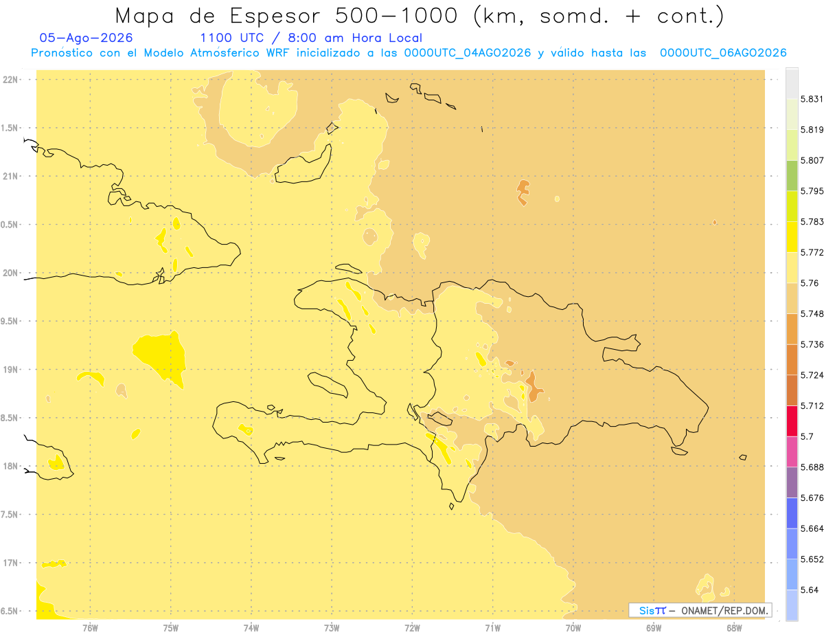The width and height of the screenshot is (824, 637).
Task: Click legend value 5.724
Action: 812,375
